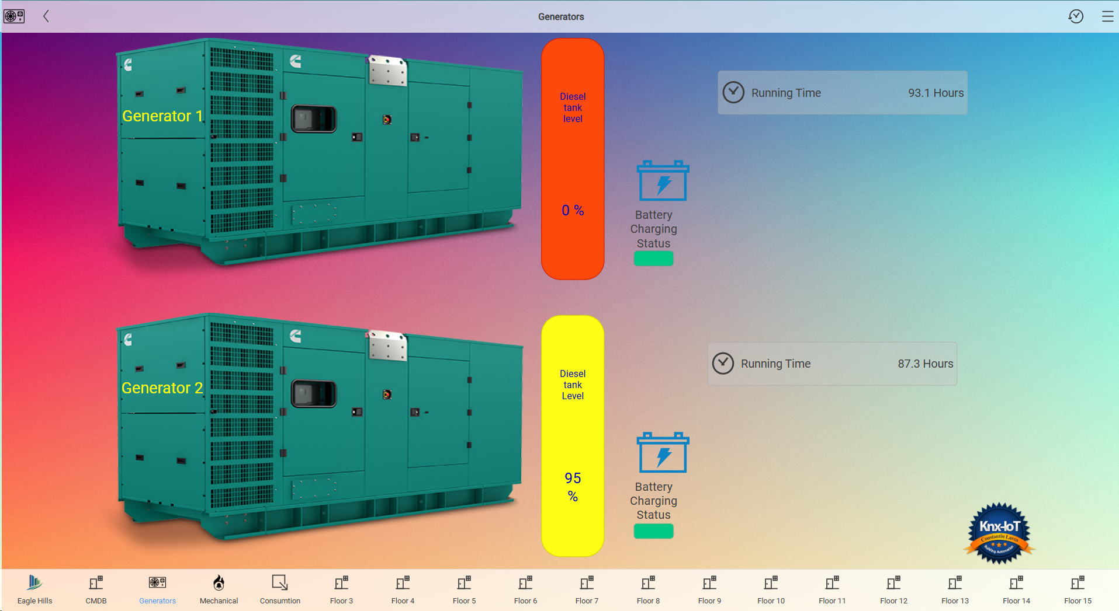Click the orange Diesel tank level gauge
The image size is (1119, 611).
click(x=573, y=159)
